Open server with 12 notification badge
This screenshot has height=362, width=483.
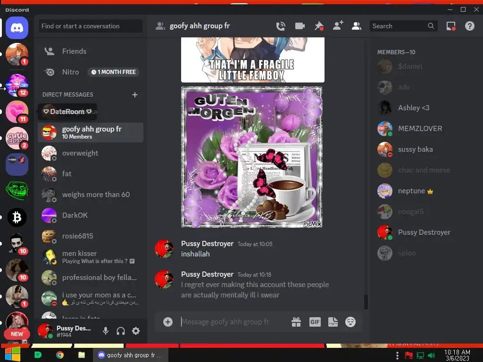tap(17, 85)
